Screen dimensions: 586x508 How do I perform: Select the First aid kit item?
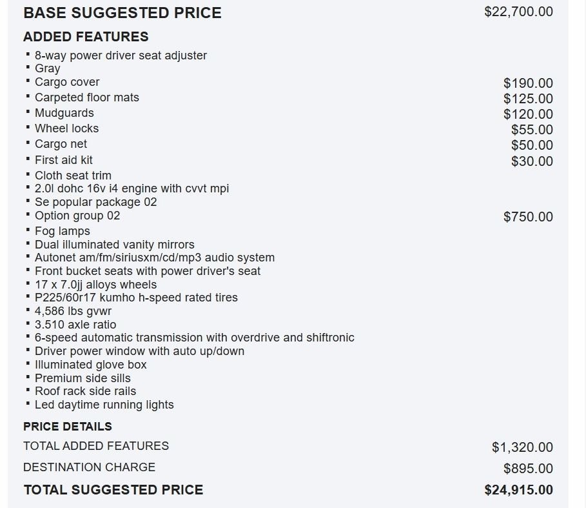pos(64,159)
